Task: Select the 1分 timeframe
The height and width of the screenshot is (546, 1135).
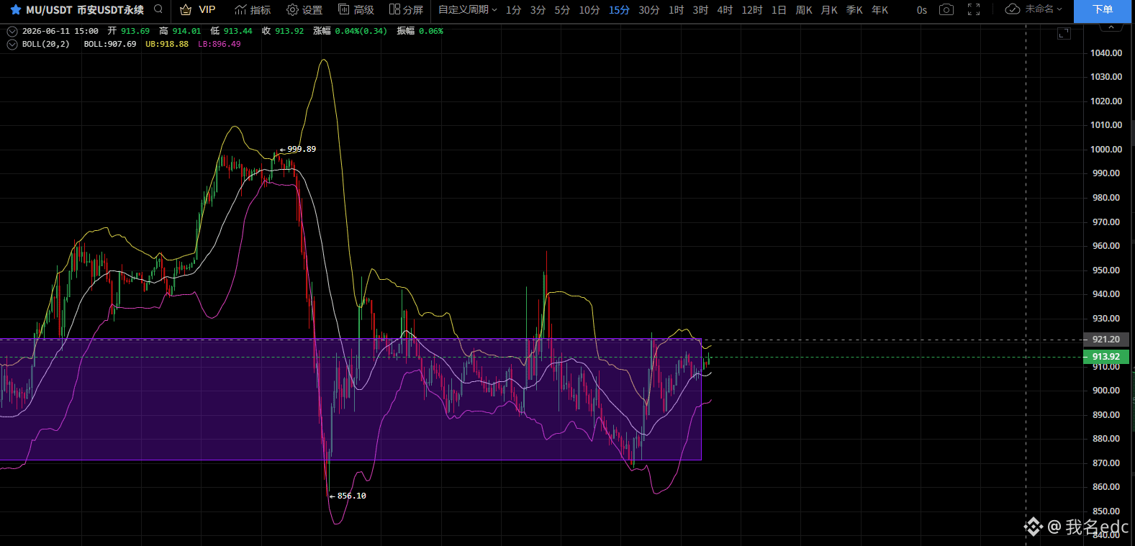Action: point(513,10)
